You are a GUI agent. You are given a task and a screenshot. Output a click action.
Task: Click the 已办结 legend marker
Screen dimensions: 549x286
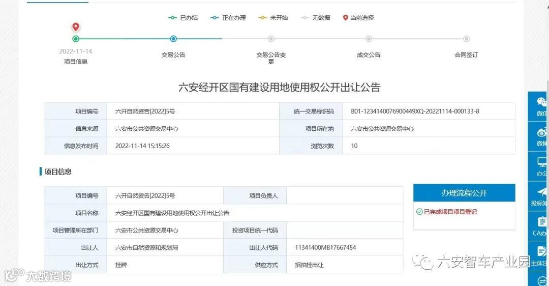[x=172, y=18]
